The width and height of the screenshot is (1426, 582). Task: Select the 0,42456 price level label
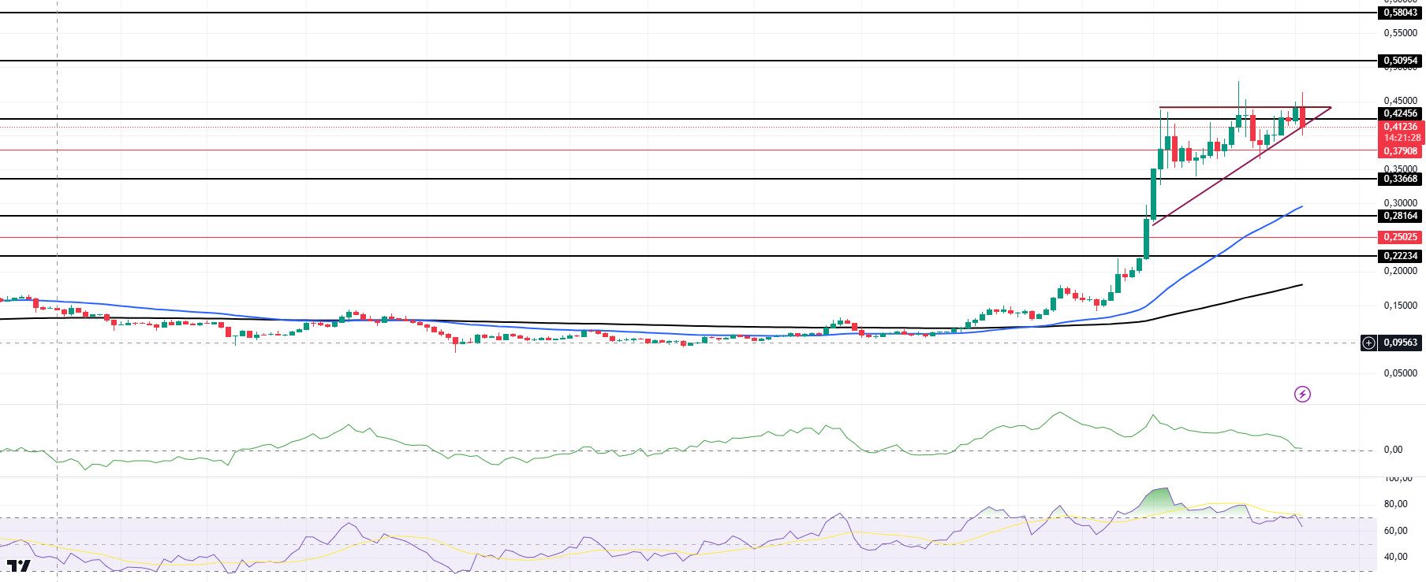[x=1400, y=113]
